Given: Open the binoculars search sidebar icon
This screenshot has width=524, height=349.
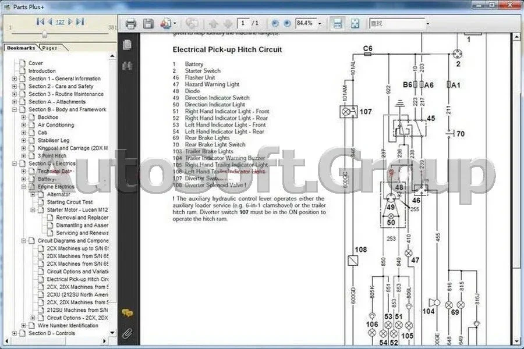Looking at the screenshot, I should [128, 66].
